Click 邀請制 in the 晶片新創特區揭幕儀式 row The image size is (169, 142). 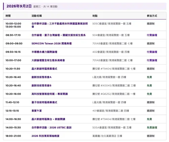[151, 69]
